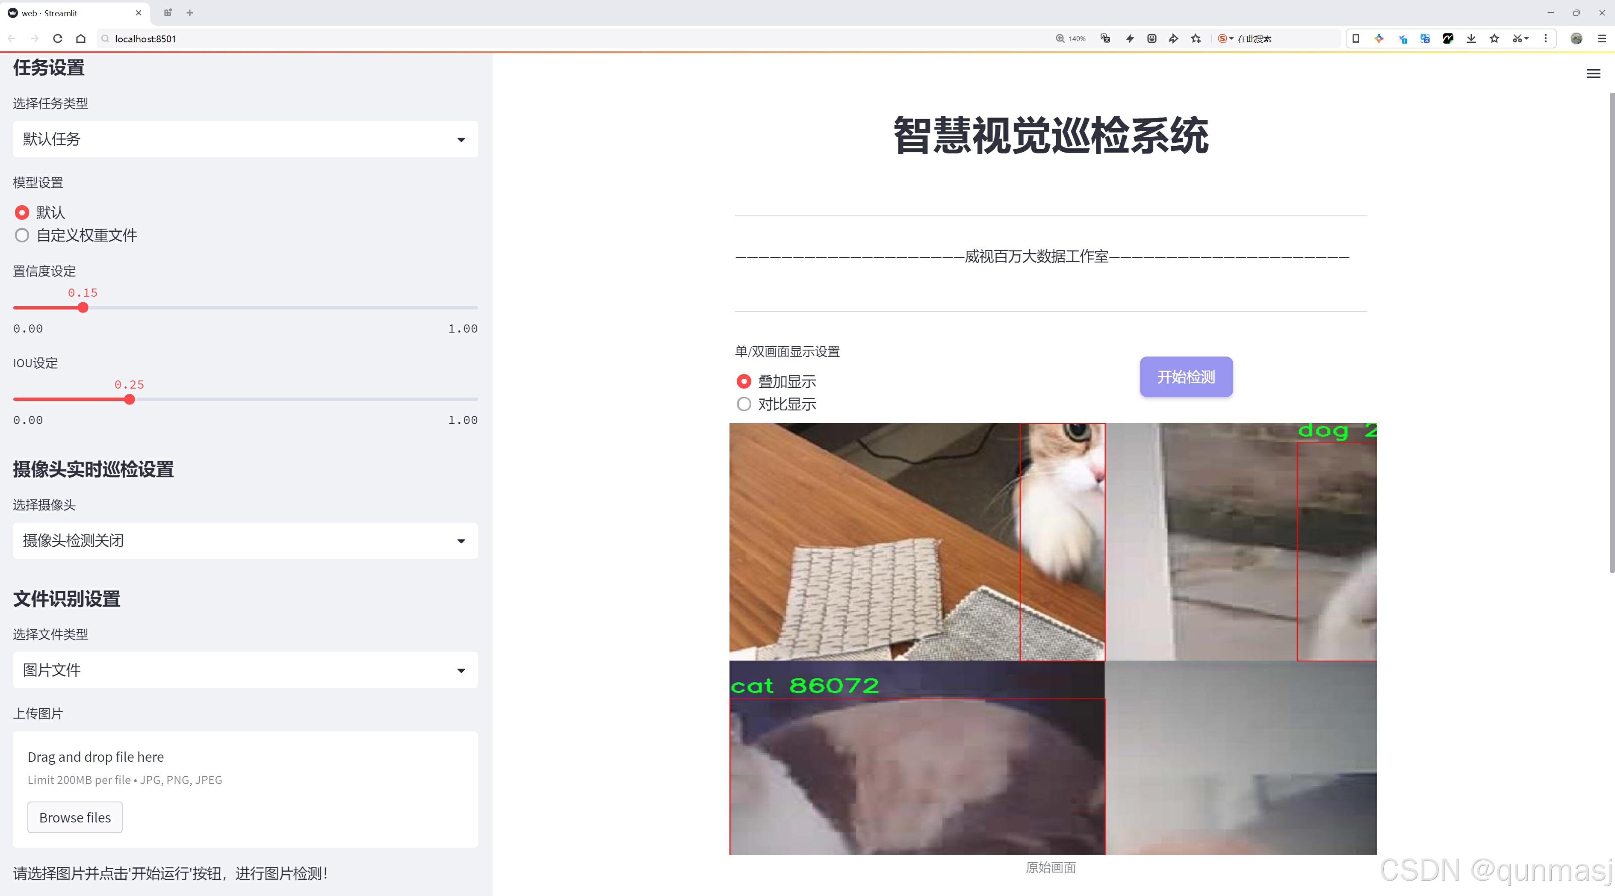
Task: Expand the 默认任务 task type dropdown
Action: click(x=245, y=139)
